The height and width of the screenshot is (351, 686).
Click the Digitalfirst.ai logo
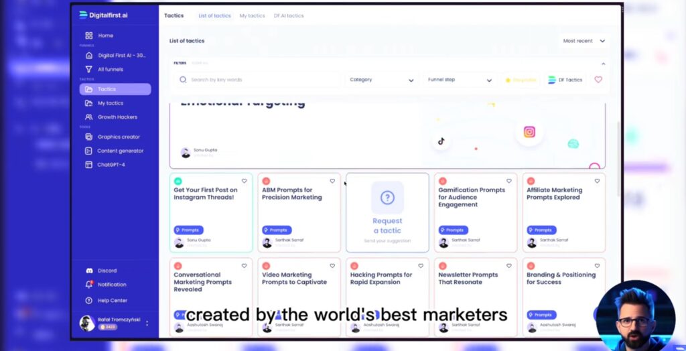tap(104, 15)
